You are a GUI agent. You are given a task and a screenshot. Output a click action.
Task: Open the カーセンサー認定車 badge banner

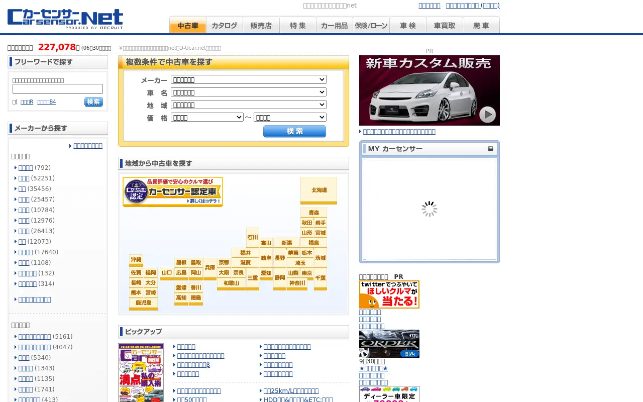coord(173,191)
